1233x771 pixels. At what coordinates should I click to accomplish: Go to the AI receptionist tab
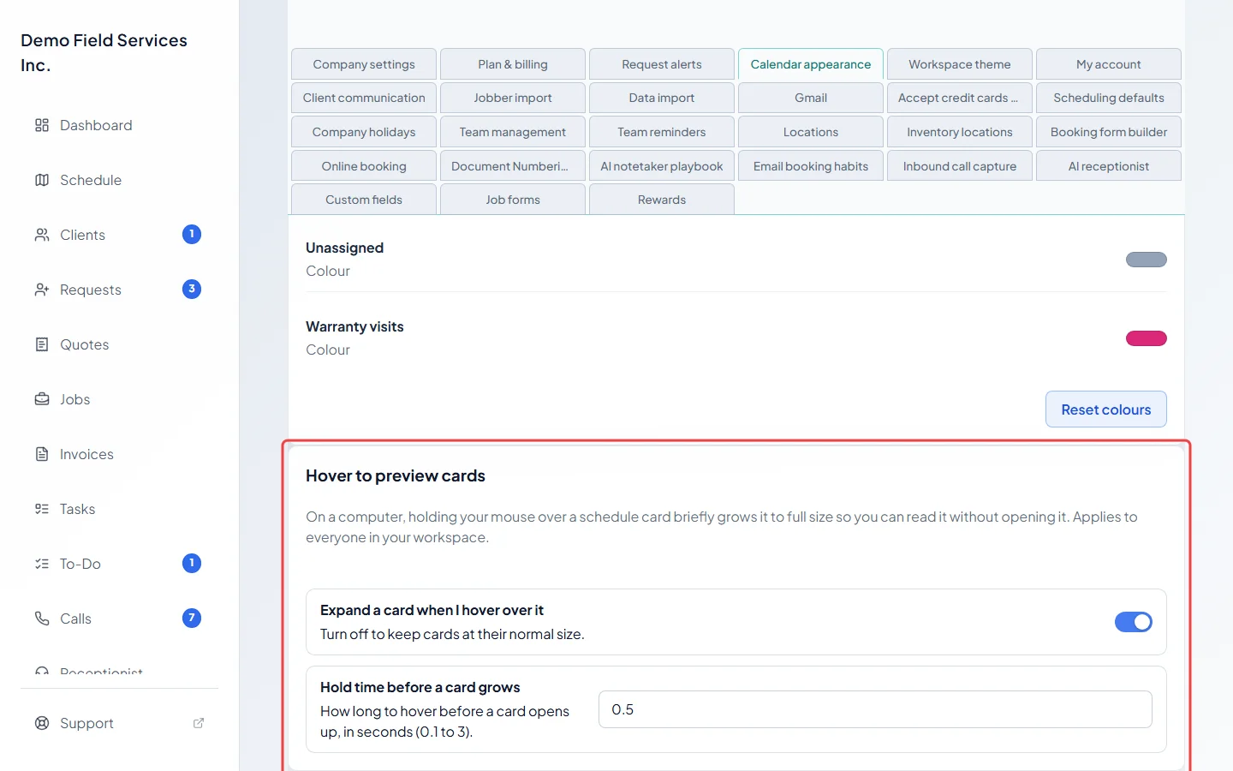tap(1109, 166)
